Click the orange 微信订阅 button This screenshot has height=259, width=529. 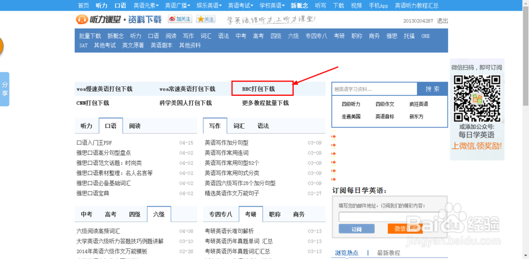[405, 229]
